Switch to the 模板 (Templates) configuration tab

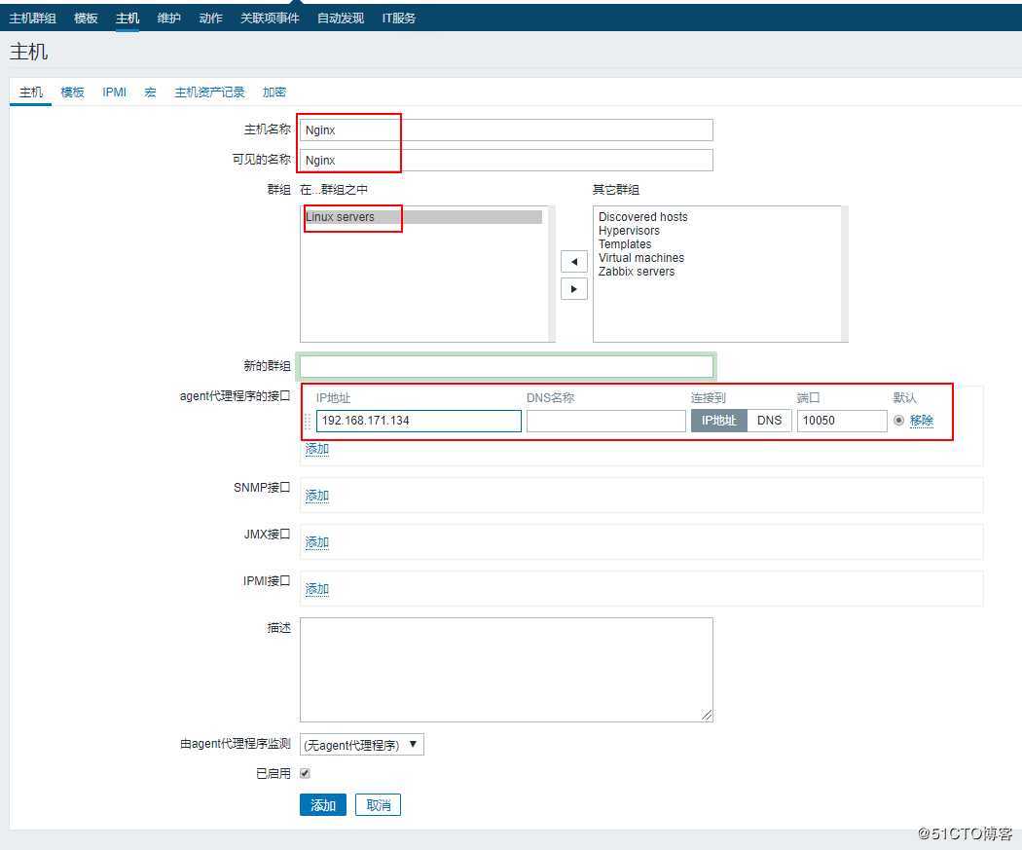pyautogui.click(x=71, y=92)
